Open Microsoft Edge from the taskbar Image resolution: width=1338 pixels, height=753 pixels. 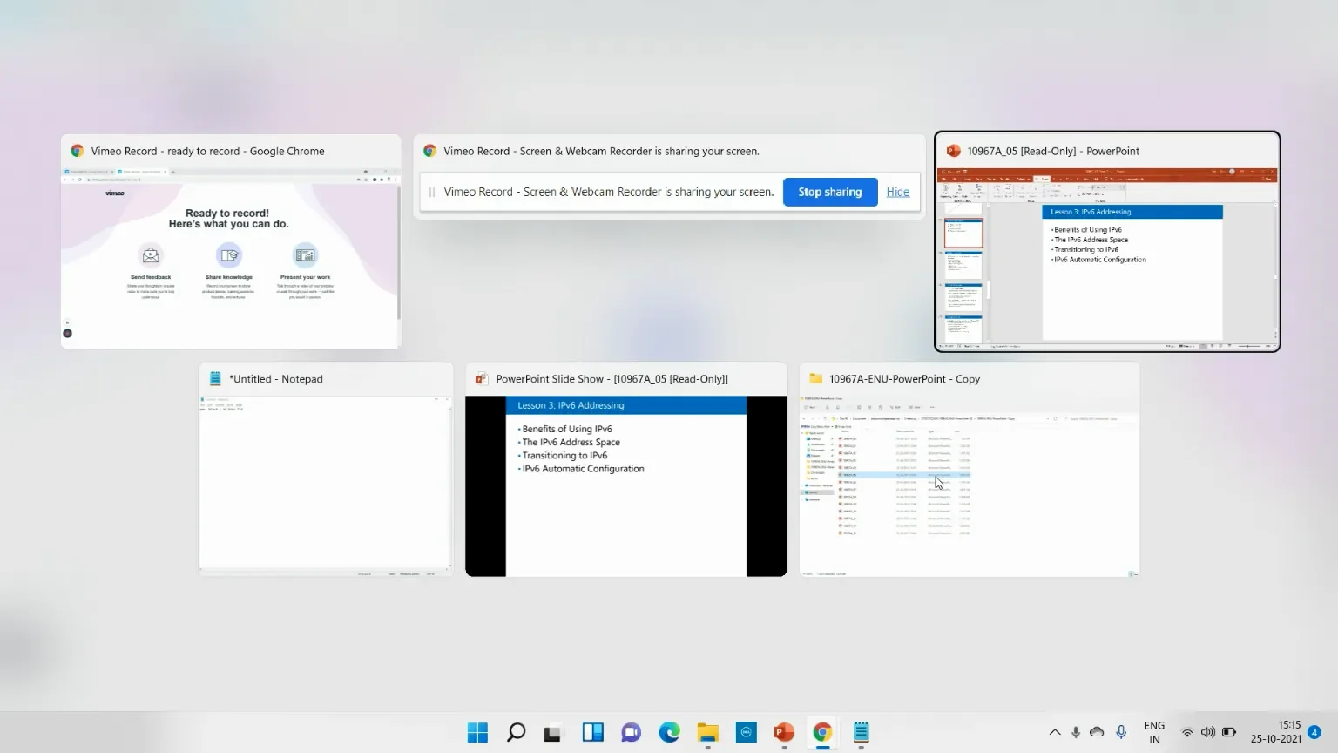670,733
